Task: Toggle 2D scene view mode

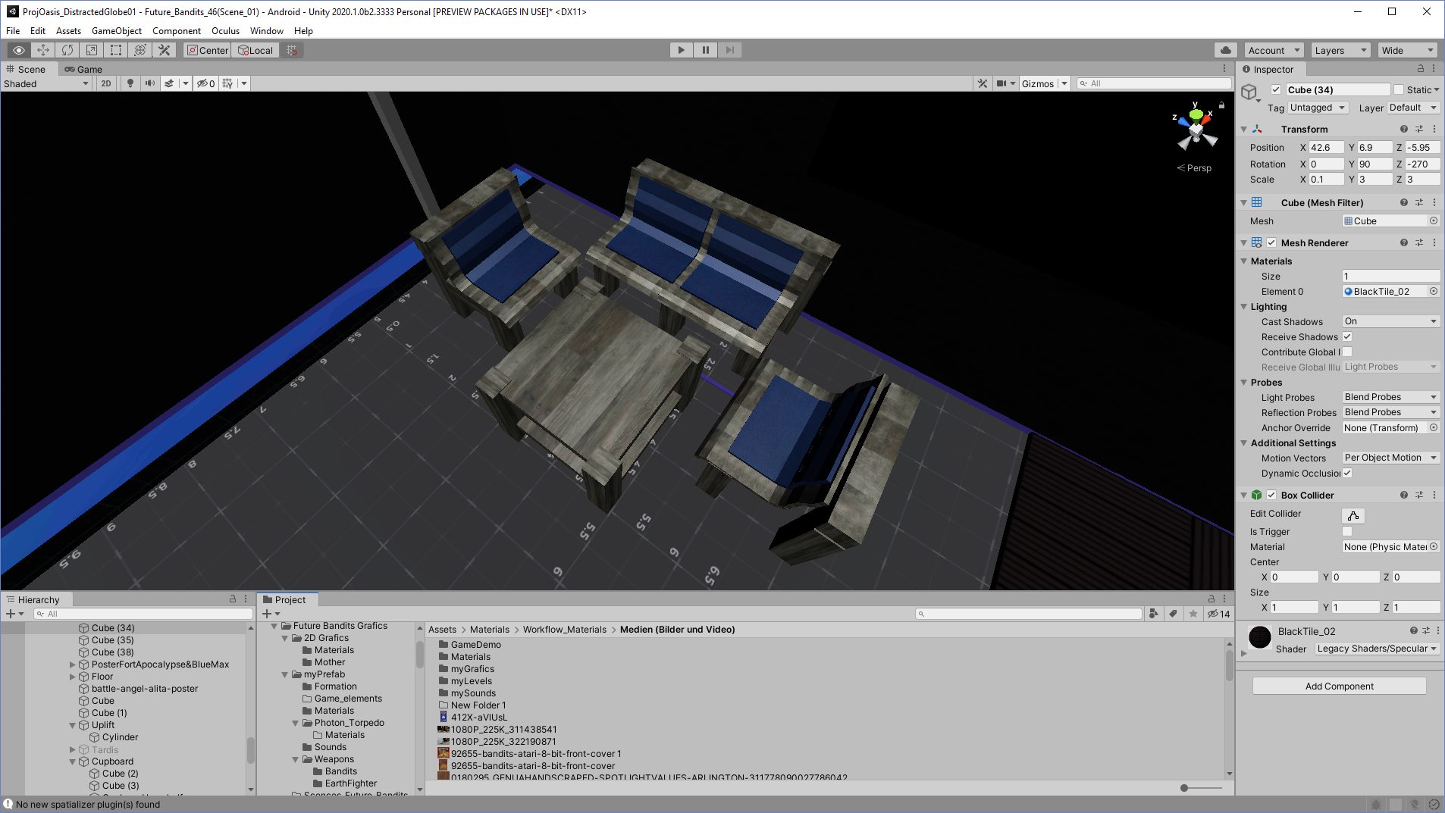Action: pos(106,83)
